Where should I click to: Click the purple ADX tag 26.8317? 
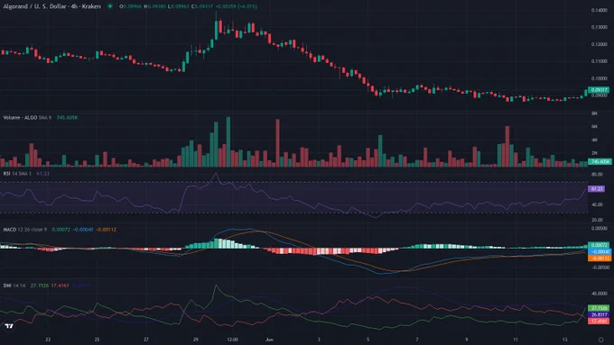(600, 314)
